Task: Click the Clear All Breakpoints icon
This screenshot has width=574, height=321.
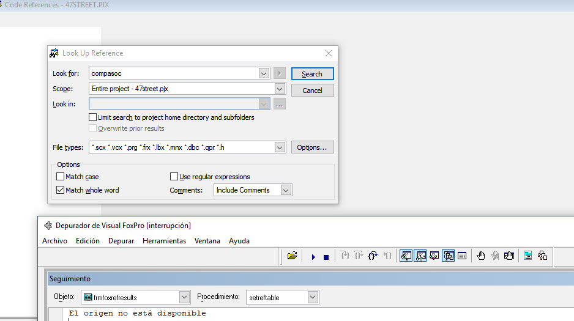Action: pos(495,256)
